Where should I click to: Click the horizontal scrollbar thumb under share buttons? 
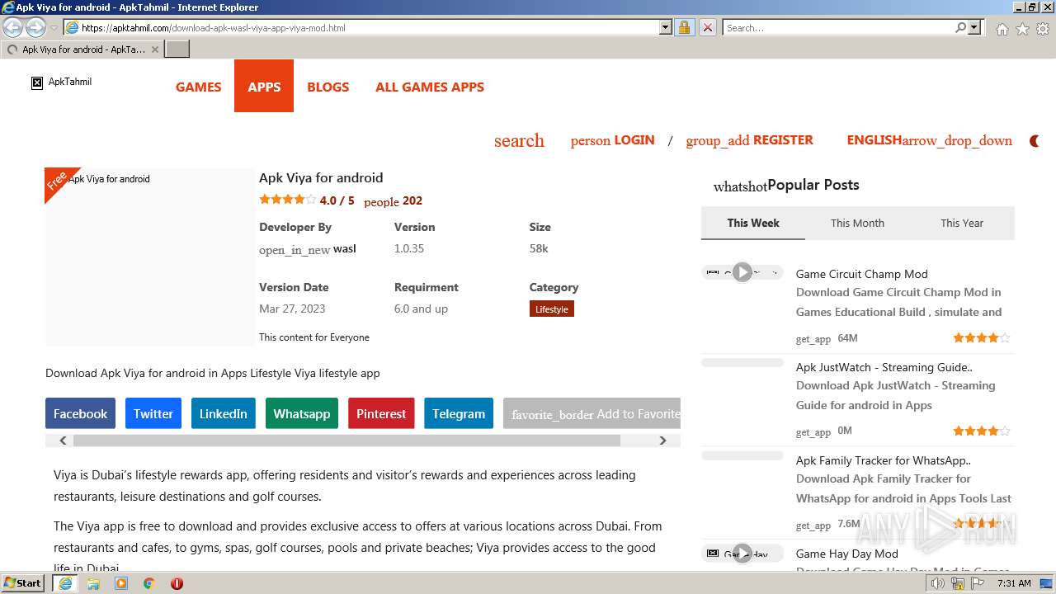[x=346, y=441]
